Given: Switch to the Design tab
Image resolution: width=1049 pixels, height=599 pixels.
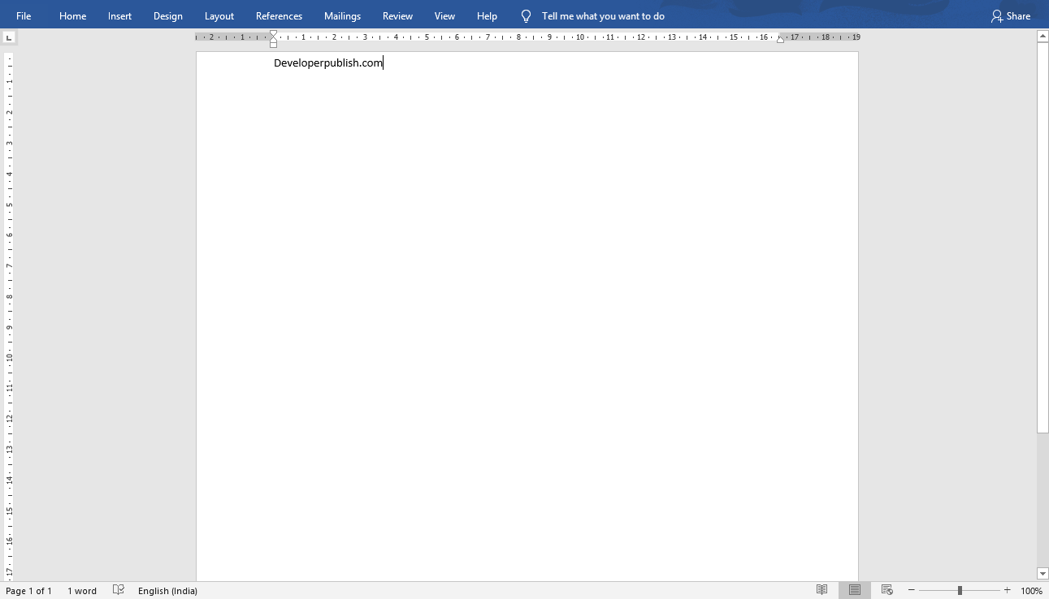Looking at the screenshot, I should (167, 15).
